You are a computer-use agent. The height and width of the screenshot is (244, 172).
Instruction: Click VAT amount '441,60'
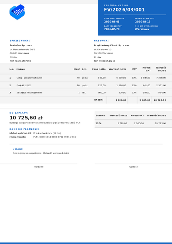click(x=146, y=85)
